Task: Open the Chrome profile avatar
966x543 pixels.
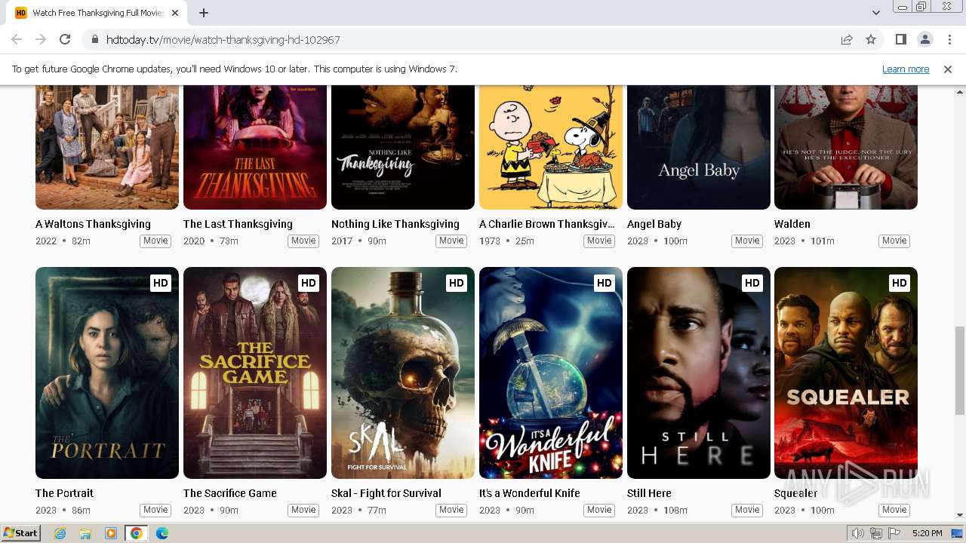Action: pyautogui.click(x=924, y=39)
